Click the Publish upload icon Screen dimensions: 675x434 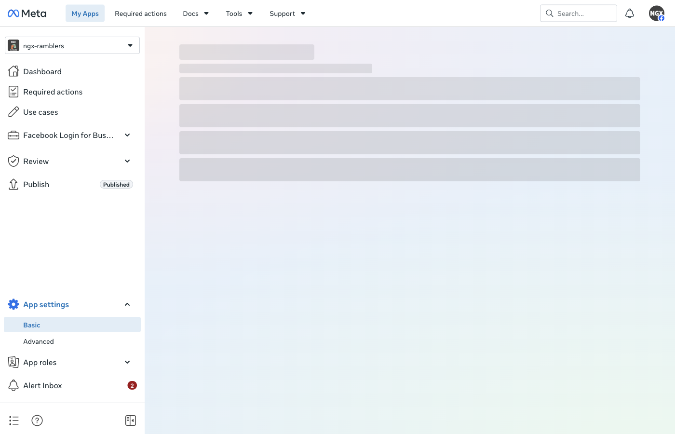[13, 184]
